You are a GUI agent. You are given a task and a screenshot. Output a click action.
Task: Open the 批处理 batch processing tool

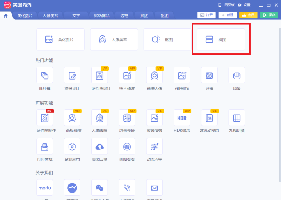[44, 75]
